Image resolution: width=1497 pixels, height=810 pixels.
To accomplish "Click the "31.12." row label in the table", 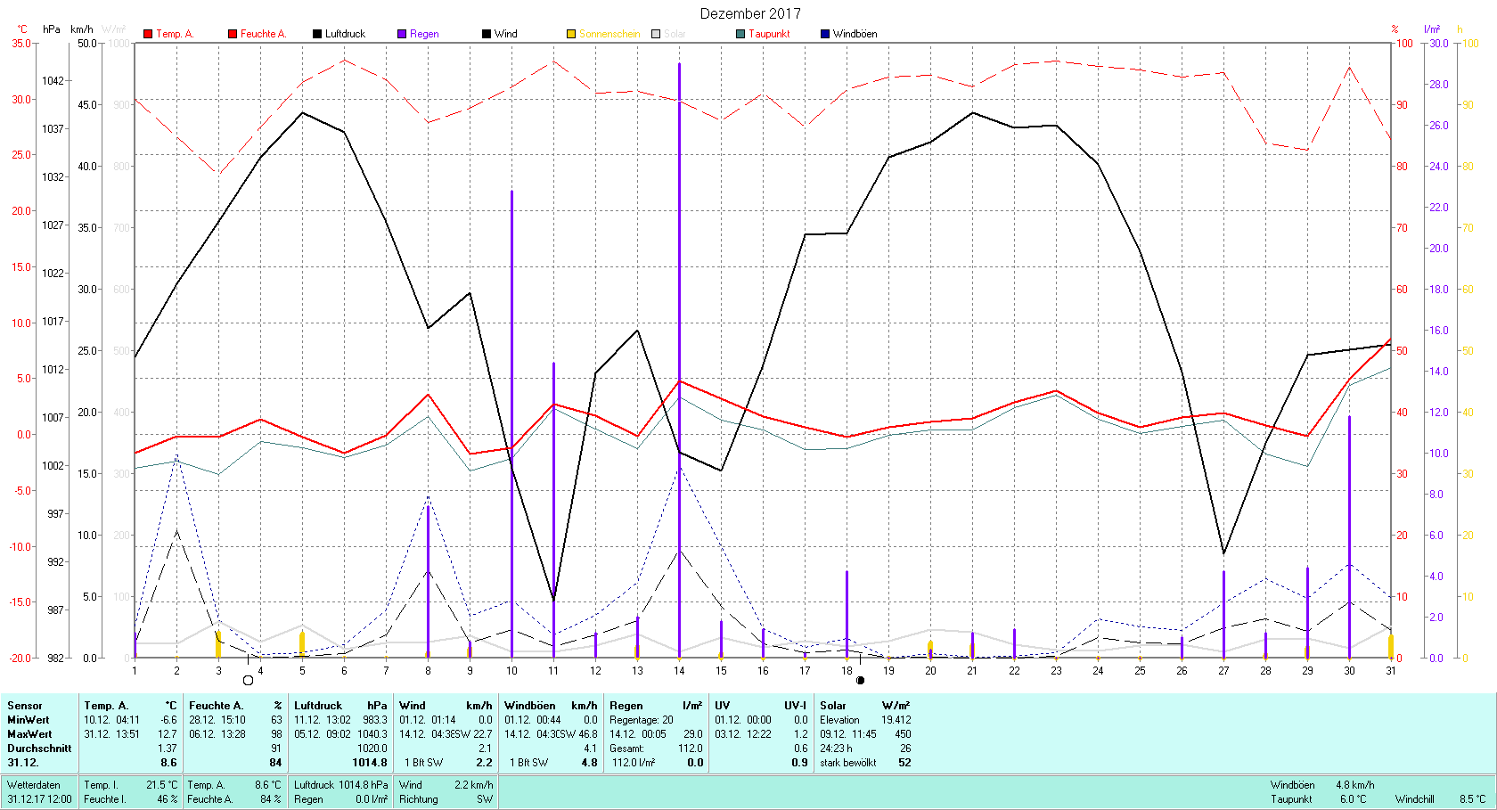I will [23, 763].
